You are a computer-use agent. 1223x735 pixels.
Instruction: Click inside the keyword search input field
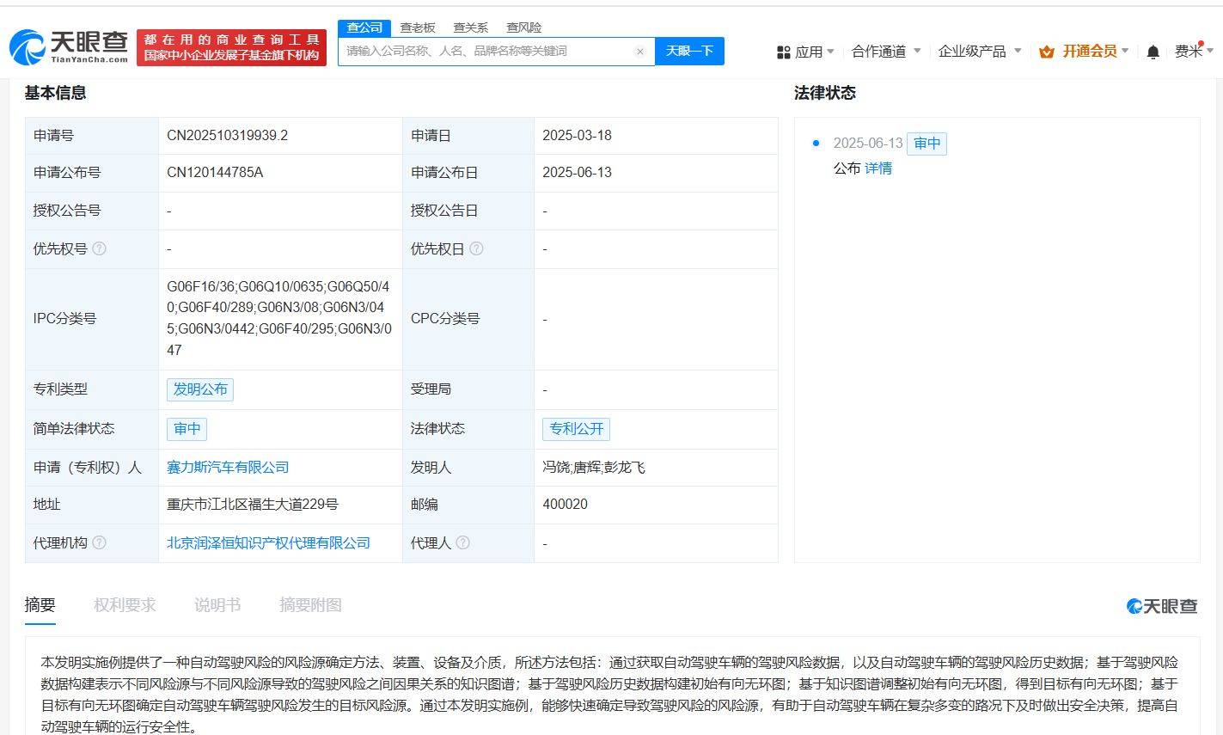pos(481,52)
